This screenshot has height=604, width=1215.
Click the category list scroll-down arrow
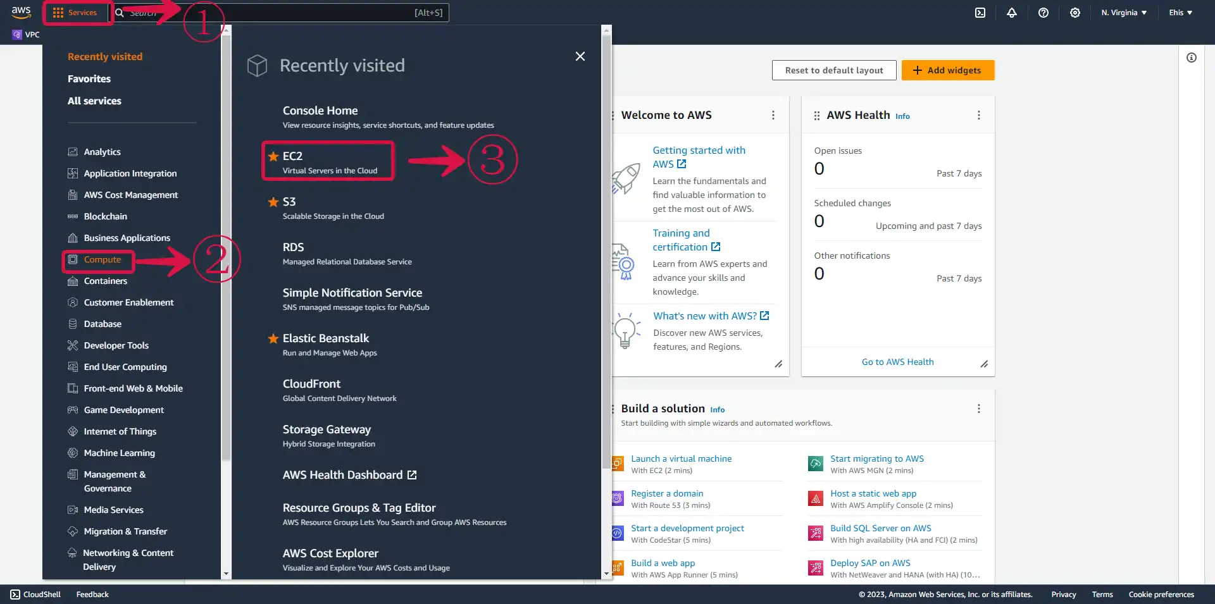pos(227,574)
